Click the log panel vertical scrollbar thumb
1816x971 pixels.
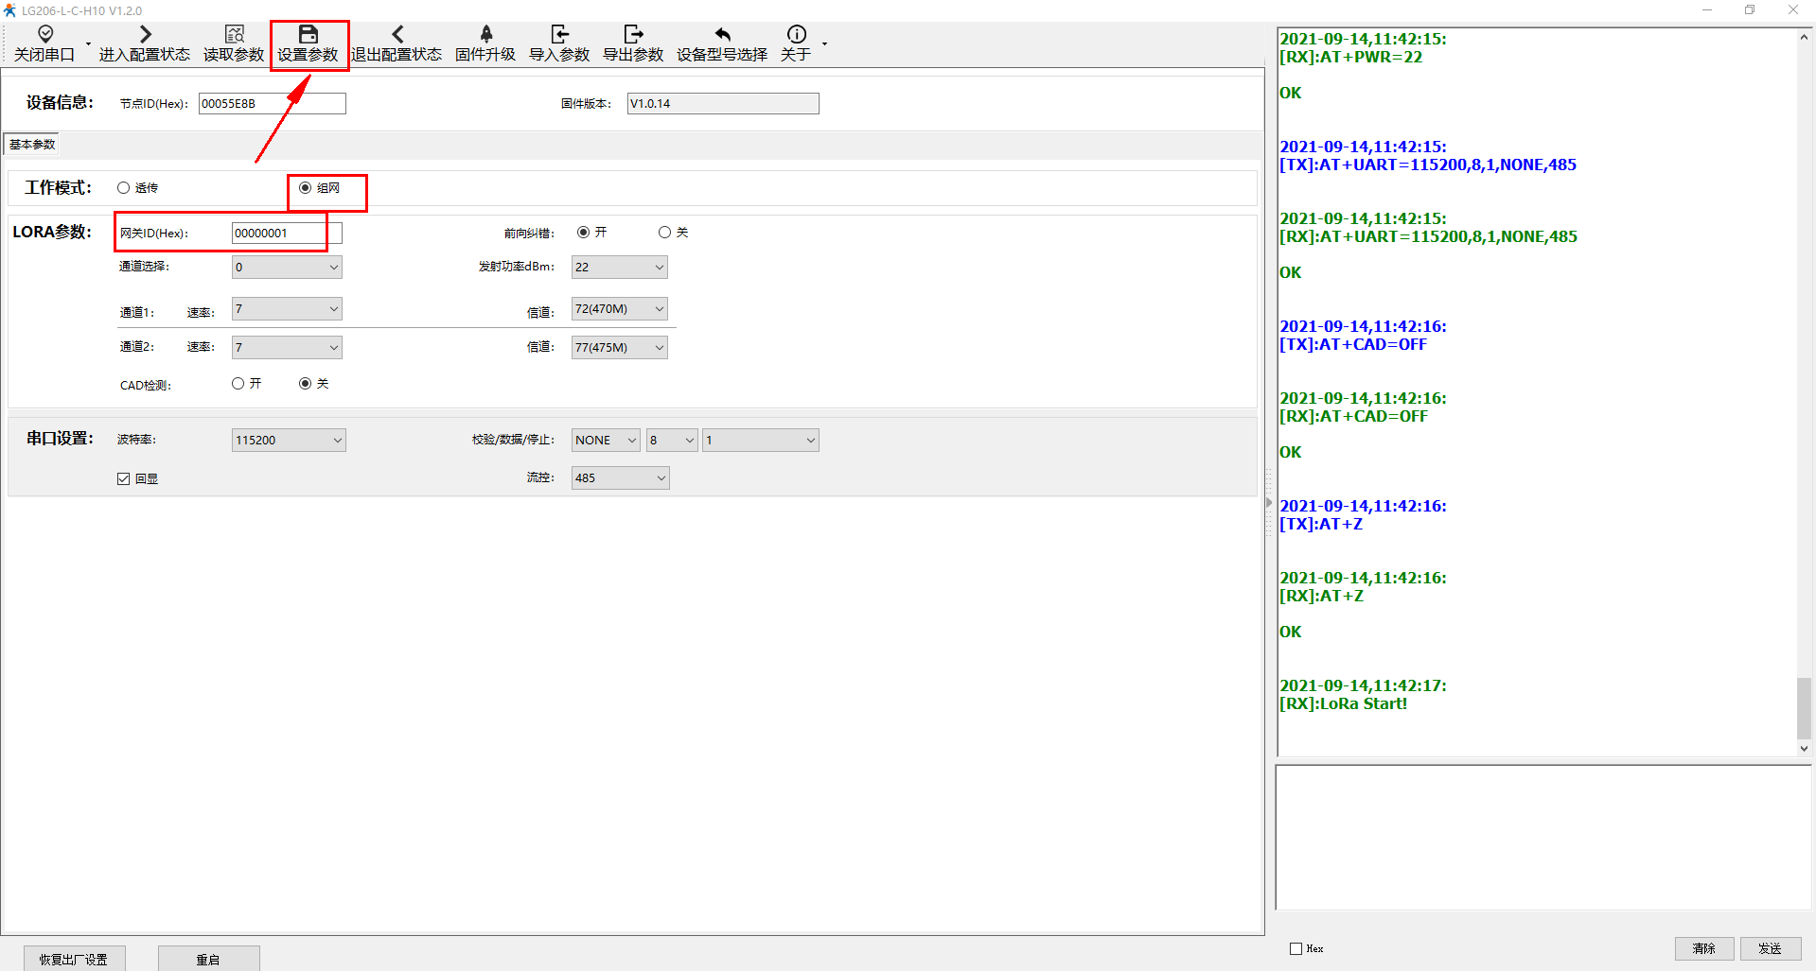1804,707
